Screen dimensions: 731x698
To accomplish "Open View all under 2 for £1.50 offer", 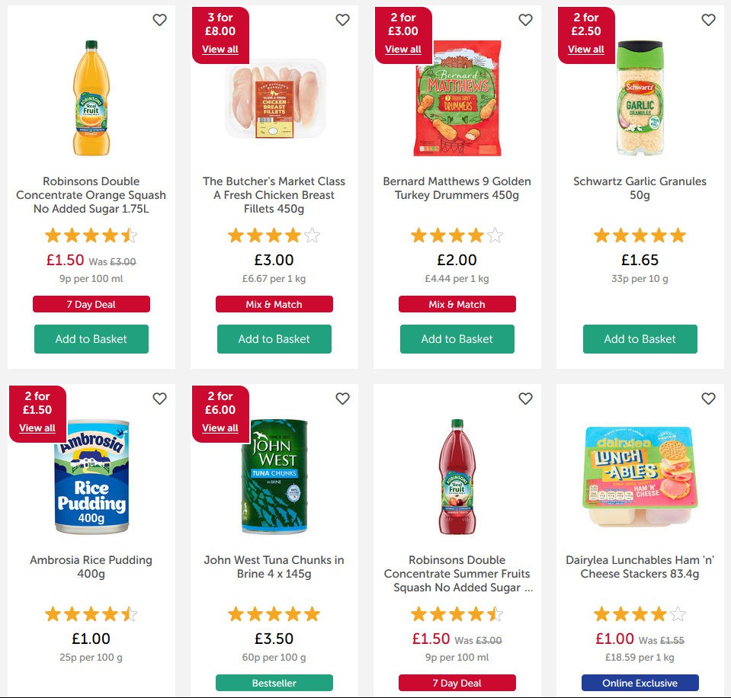I will point(37,427).
